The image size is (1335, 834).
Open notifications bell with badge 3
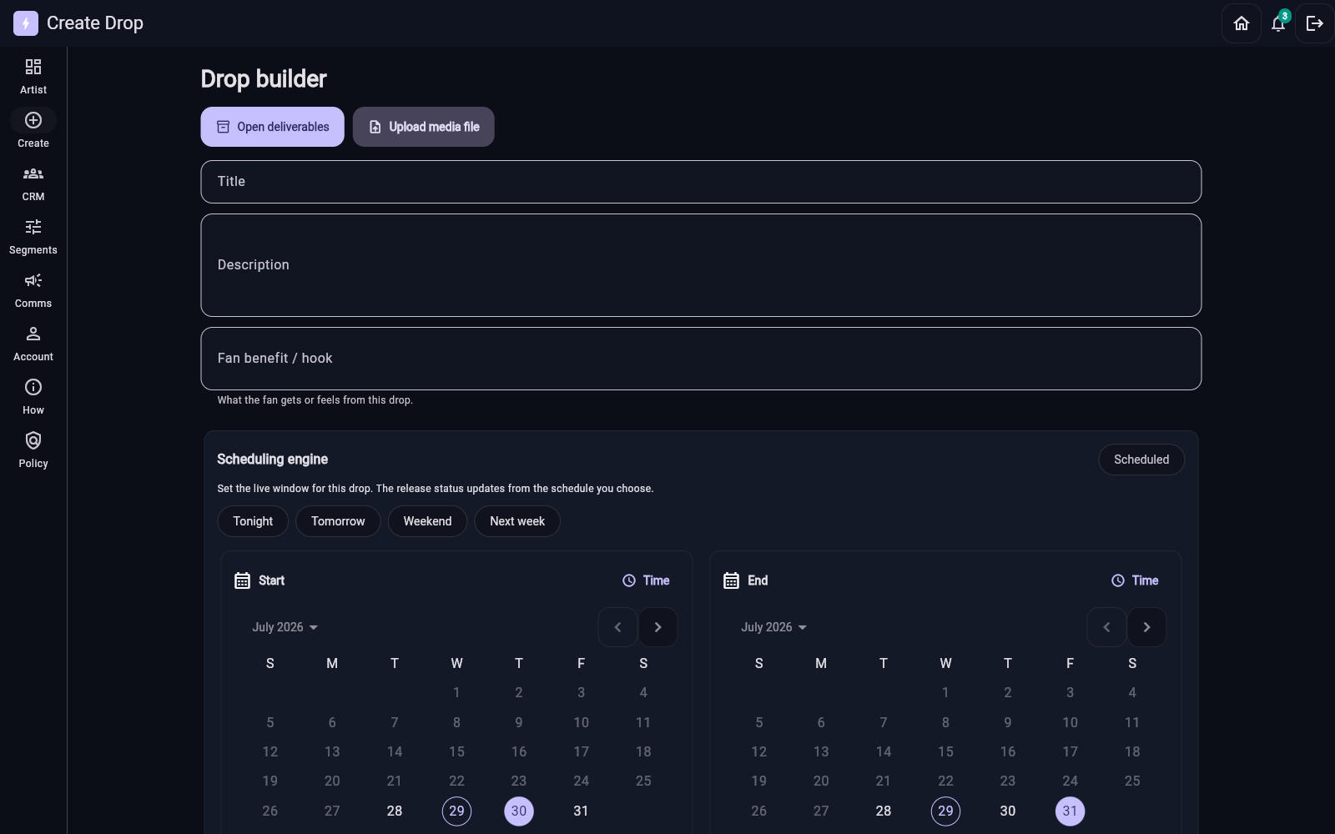[x=1278, y=23]
